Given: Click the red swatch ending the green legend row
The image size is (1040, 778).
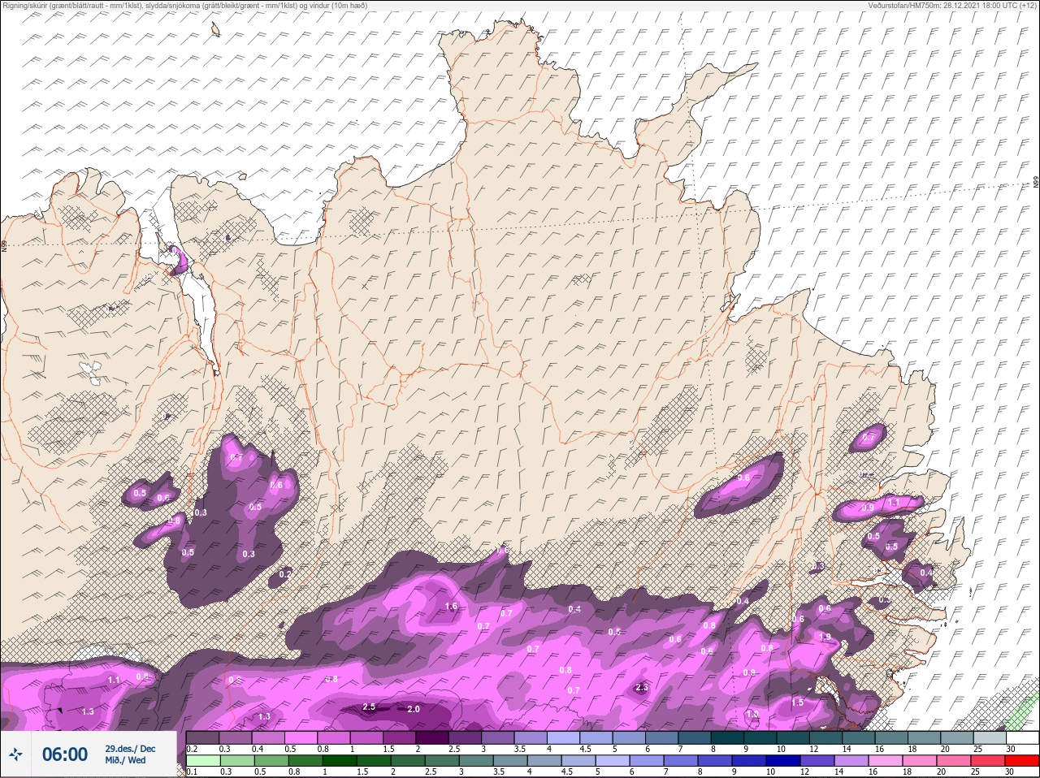Looking at the screenshot, I should (x=1023, y=760).
